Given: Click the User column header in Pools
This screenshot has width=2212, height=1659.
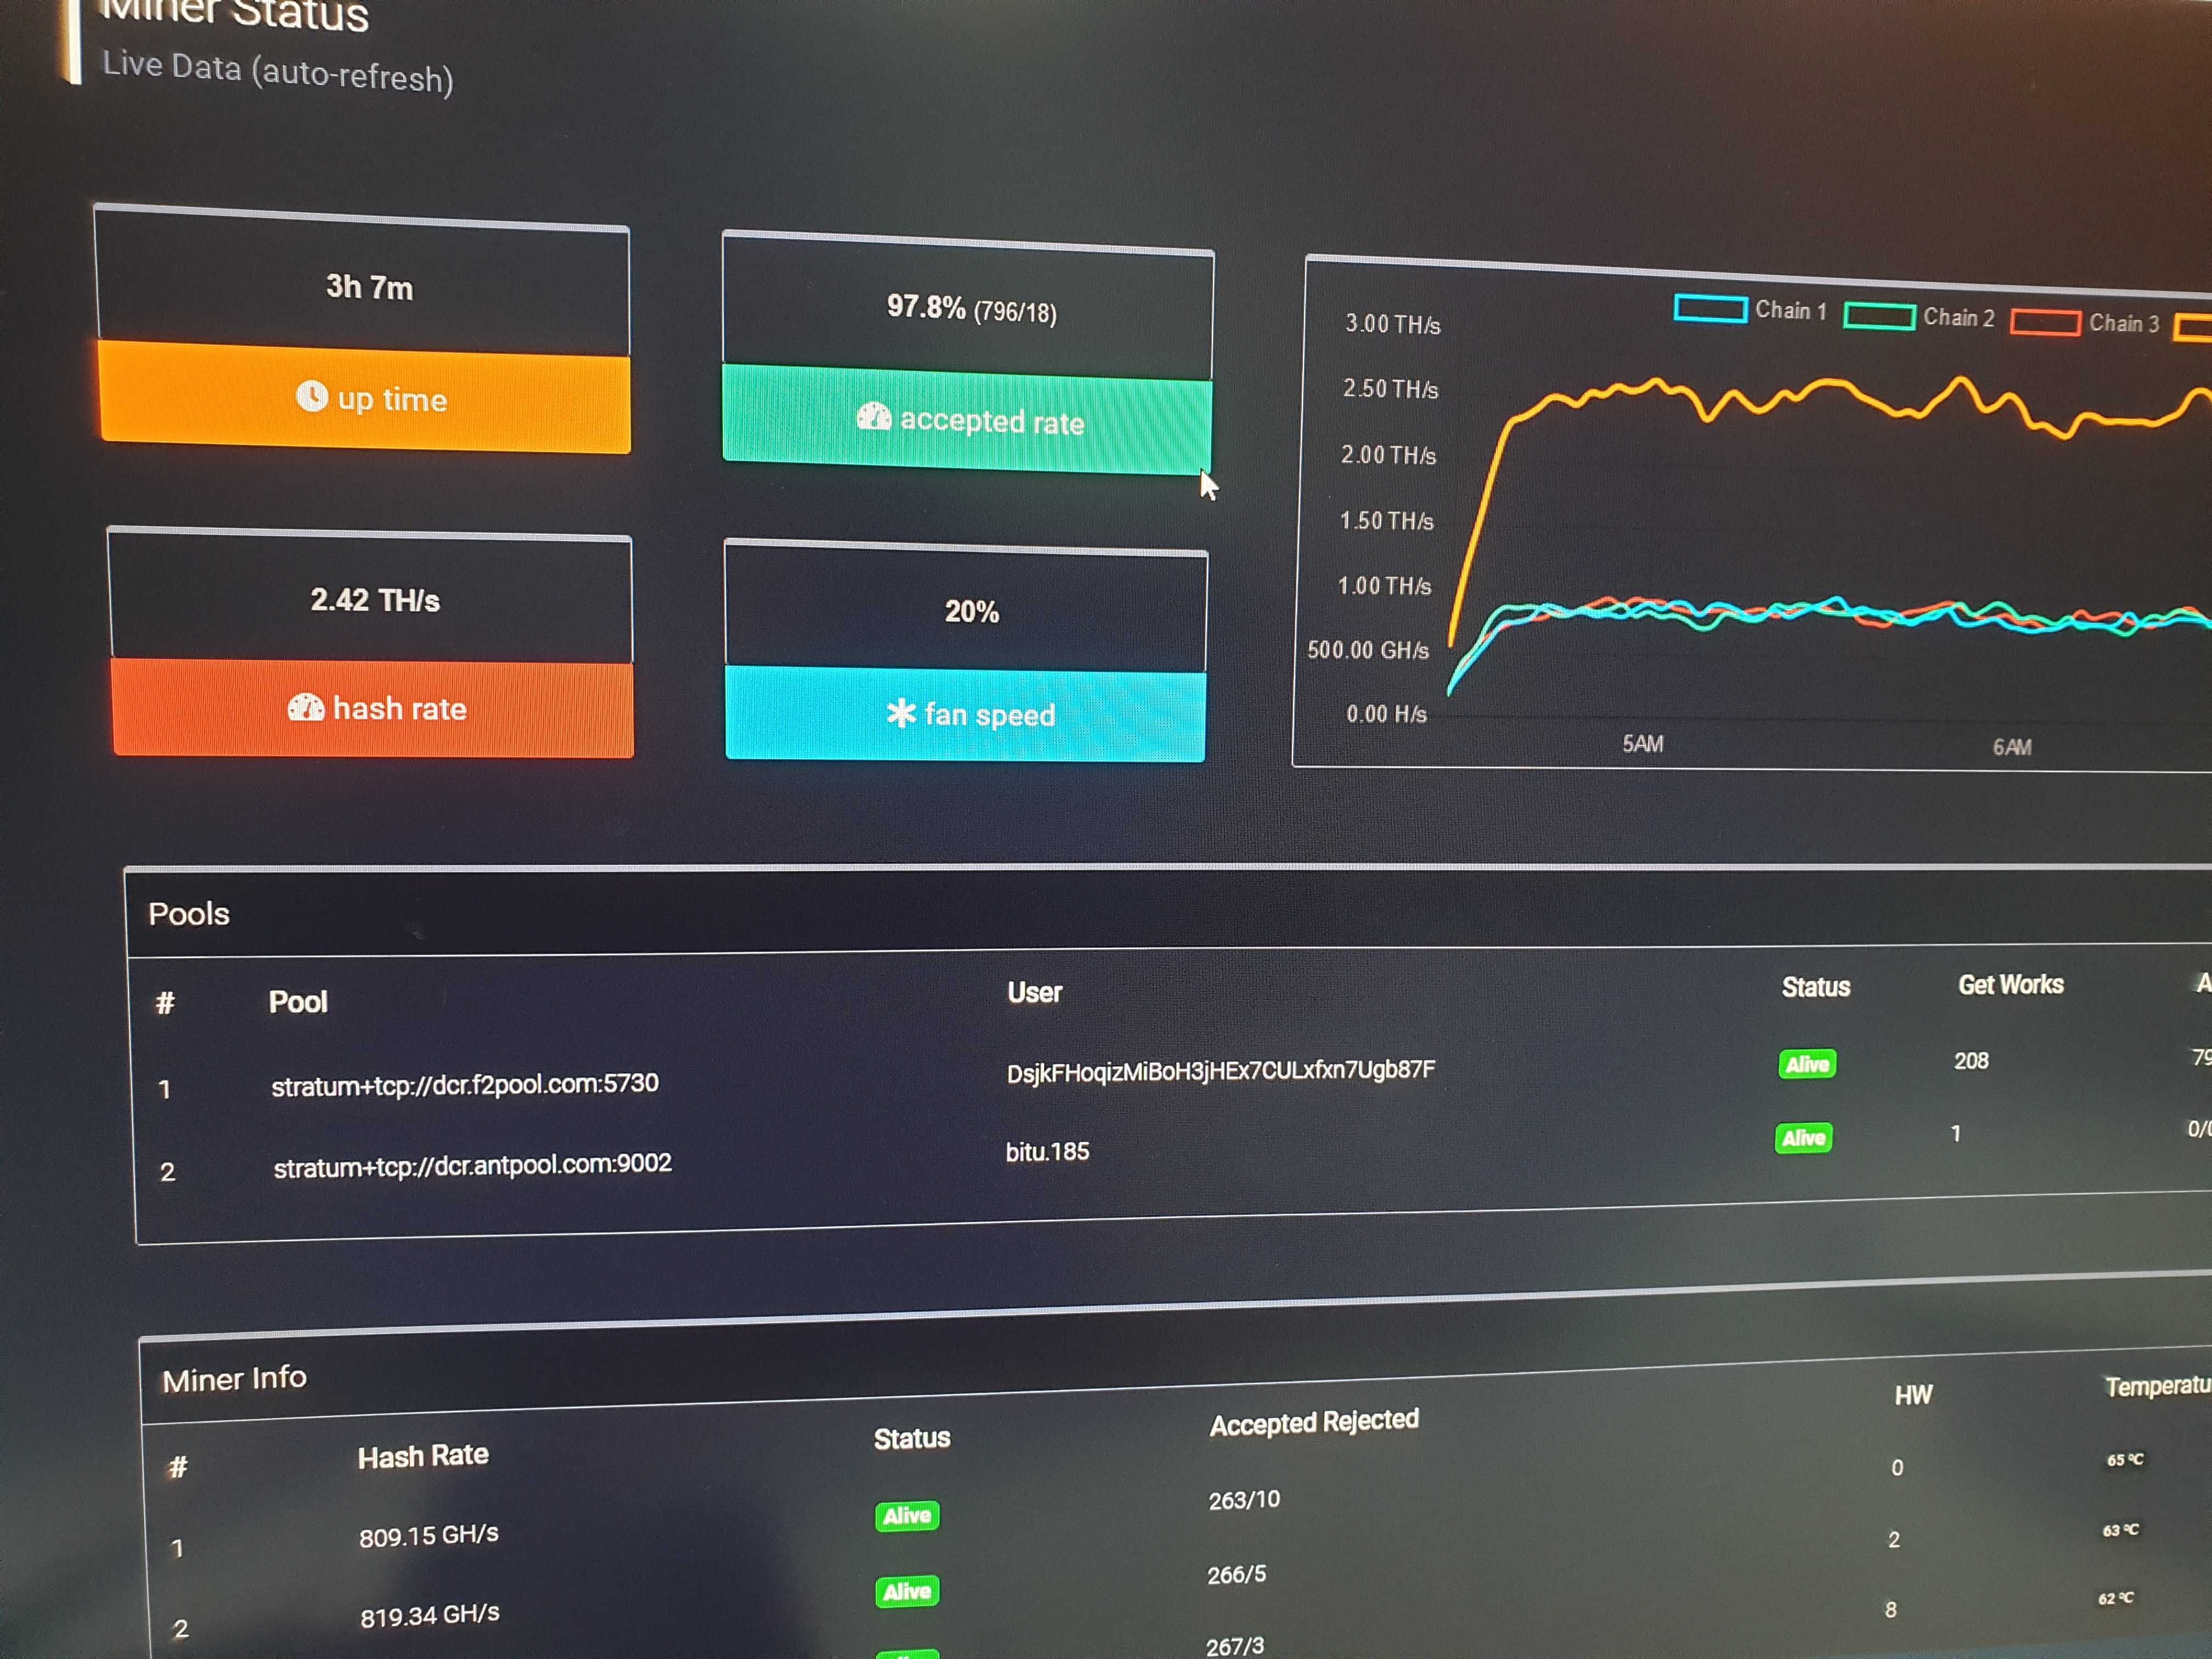Looking at the screenshot, I should pyautogui.click(x=1034, y=992).
